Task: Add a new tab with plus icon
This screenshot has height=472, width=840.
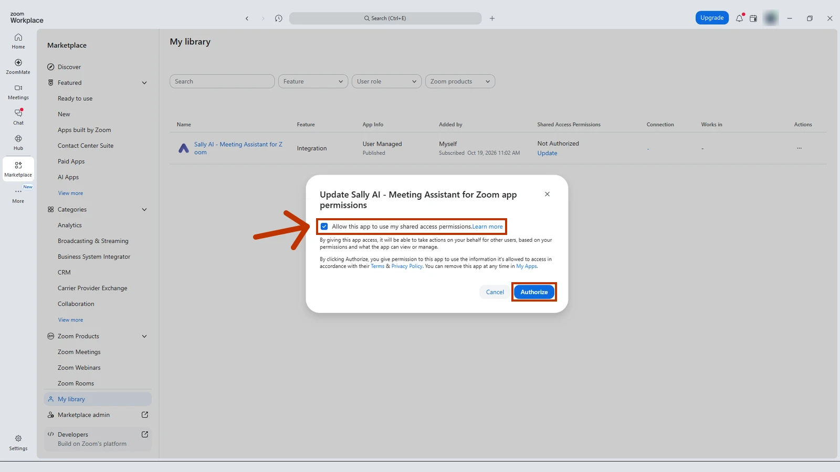Action: [492, 18]
